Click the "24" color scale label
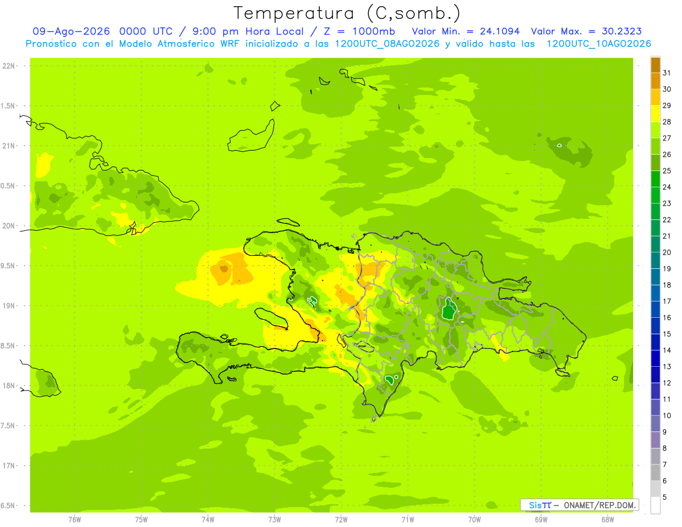 click(667, 187)
